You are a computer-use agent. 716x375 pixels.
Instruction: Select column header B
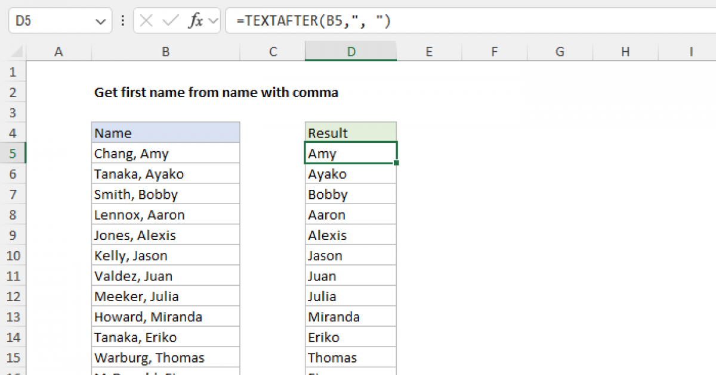(165, 52)
